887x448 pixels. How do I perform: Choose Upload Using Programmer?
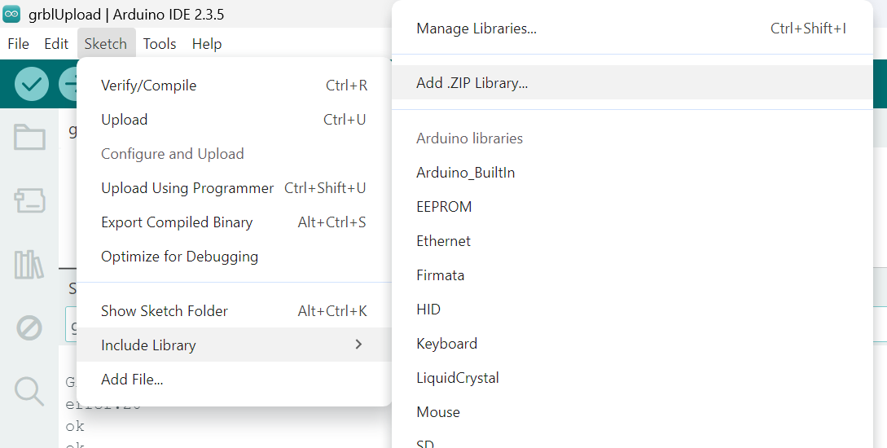click(x=187, y=188)
